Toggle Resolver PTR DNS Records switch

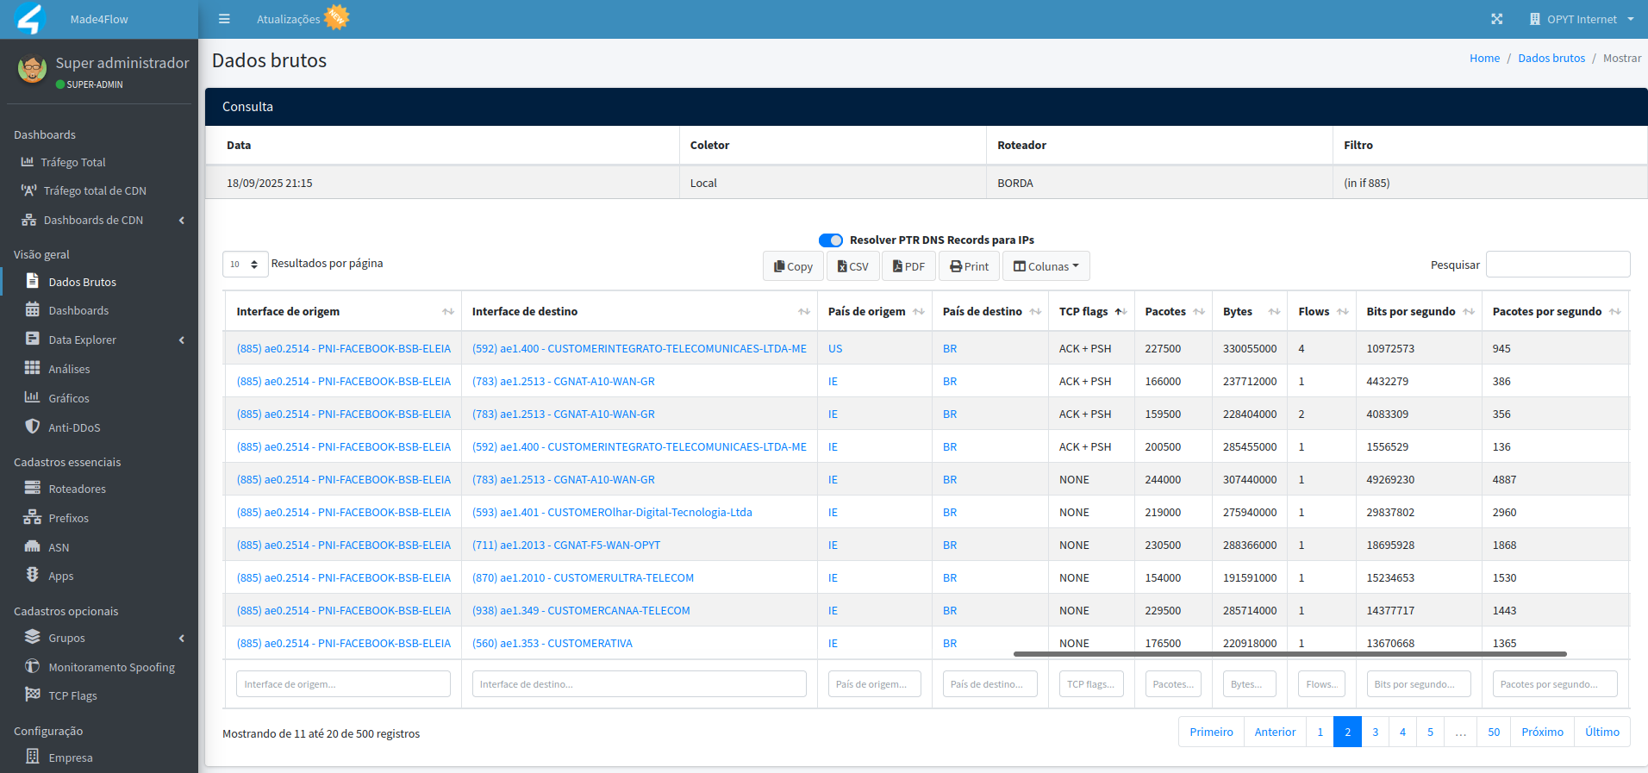831,240
